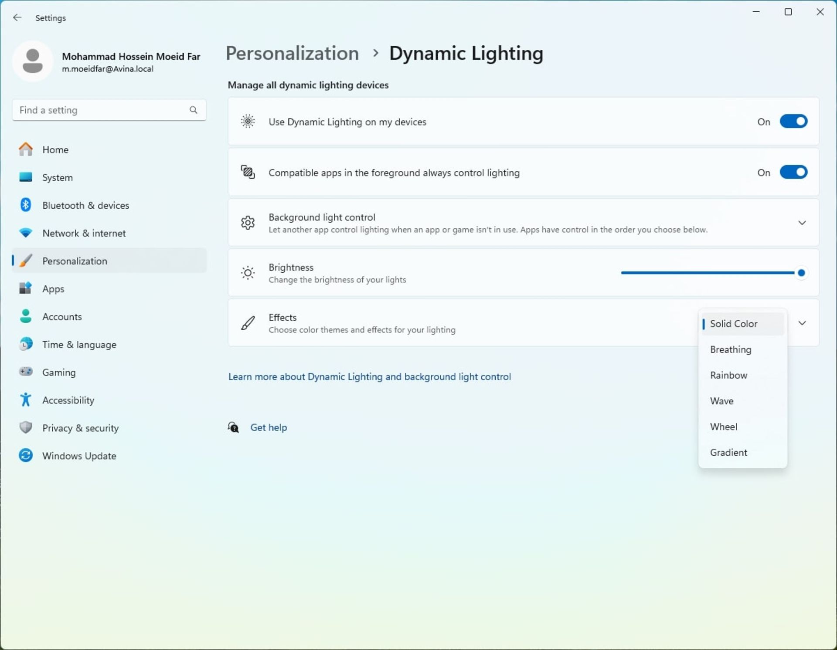Click the user profile avatar picture
The height and width of the screenshot is (650, 837).
click(33, 61)
